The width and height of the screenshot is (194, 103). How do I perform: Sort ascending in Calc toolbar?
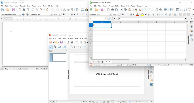182,10
